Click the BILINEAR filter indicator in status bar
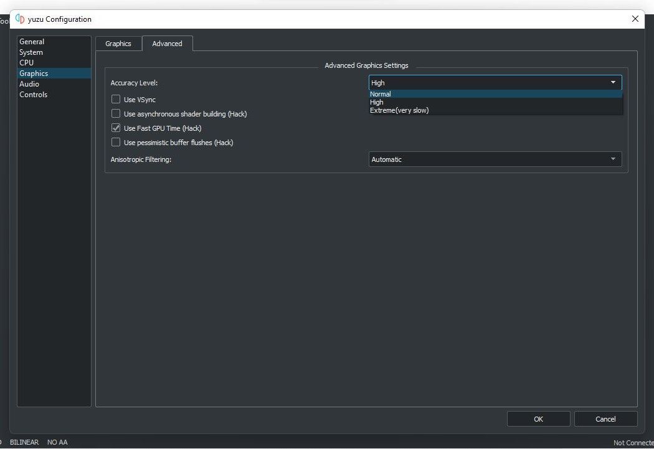This screenshot has width=654, height=449. tap(24, 442)
